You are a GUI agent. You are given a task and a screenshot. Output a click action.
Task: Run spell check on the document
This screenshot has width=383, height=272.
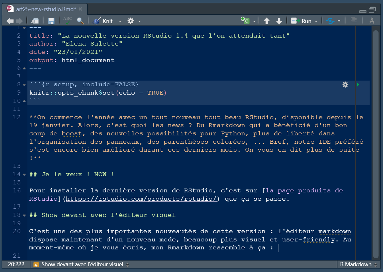point(68,21)
